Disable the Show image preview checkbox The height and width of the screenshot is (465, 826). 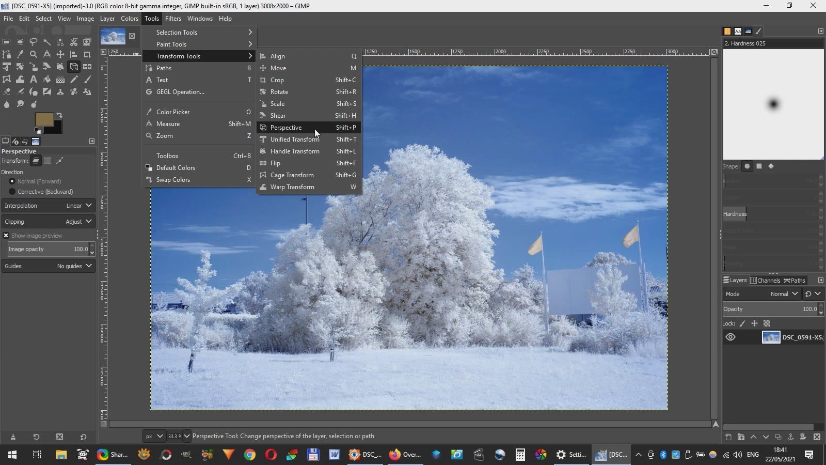point(6,235)
